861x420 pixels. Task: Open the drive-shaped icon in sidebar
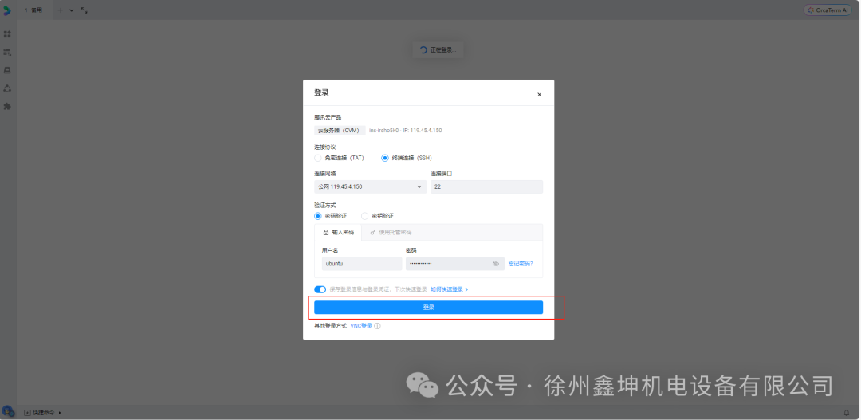[x=7, y=70]
